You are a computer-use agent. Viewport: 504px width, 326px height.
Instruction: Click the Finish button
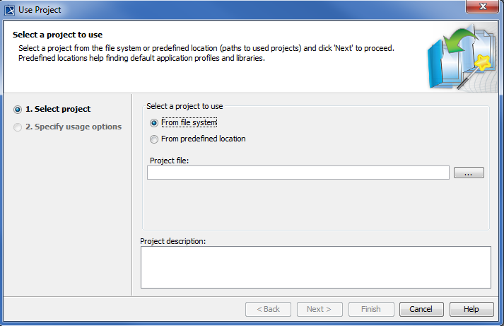pyautogui.click(x=371, y=309)
